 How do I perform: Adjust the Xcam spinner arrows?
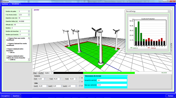[x=76, y=79]
